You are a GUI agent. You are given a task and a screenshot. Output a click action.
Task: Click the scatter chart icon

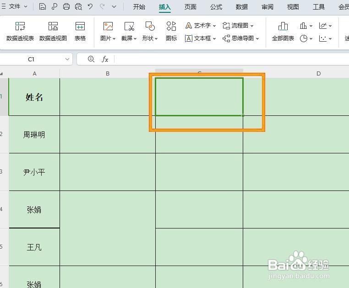pyautogui.click(x=322, y=38)
